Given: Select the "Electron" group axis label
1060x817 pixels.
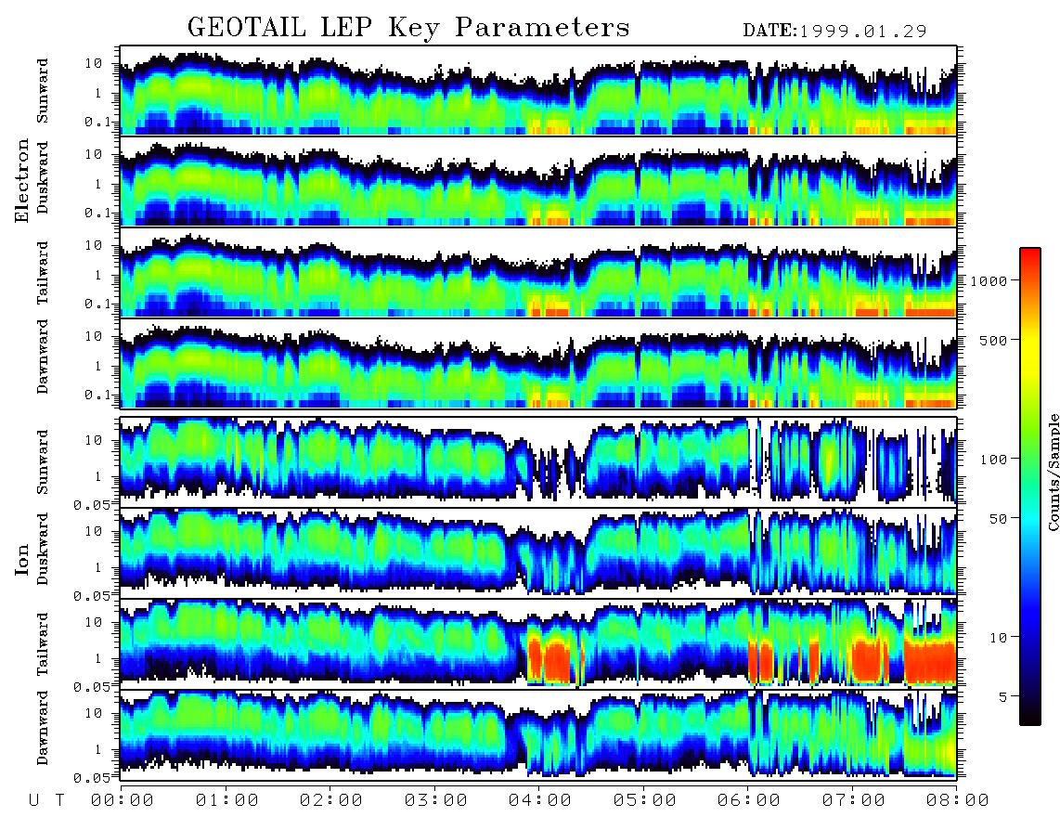Looking at the screenshot, I should tap(22, 180).
